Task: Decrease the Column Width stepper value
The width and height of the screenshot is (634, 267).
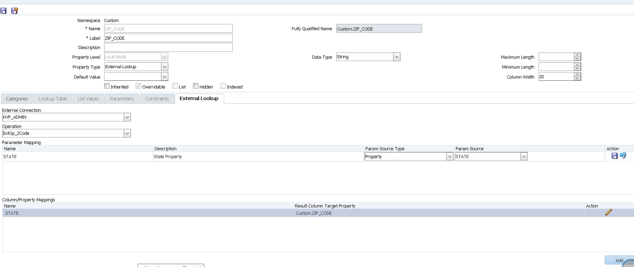Action: click(x=577, y=78)
